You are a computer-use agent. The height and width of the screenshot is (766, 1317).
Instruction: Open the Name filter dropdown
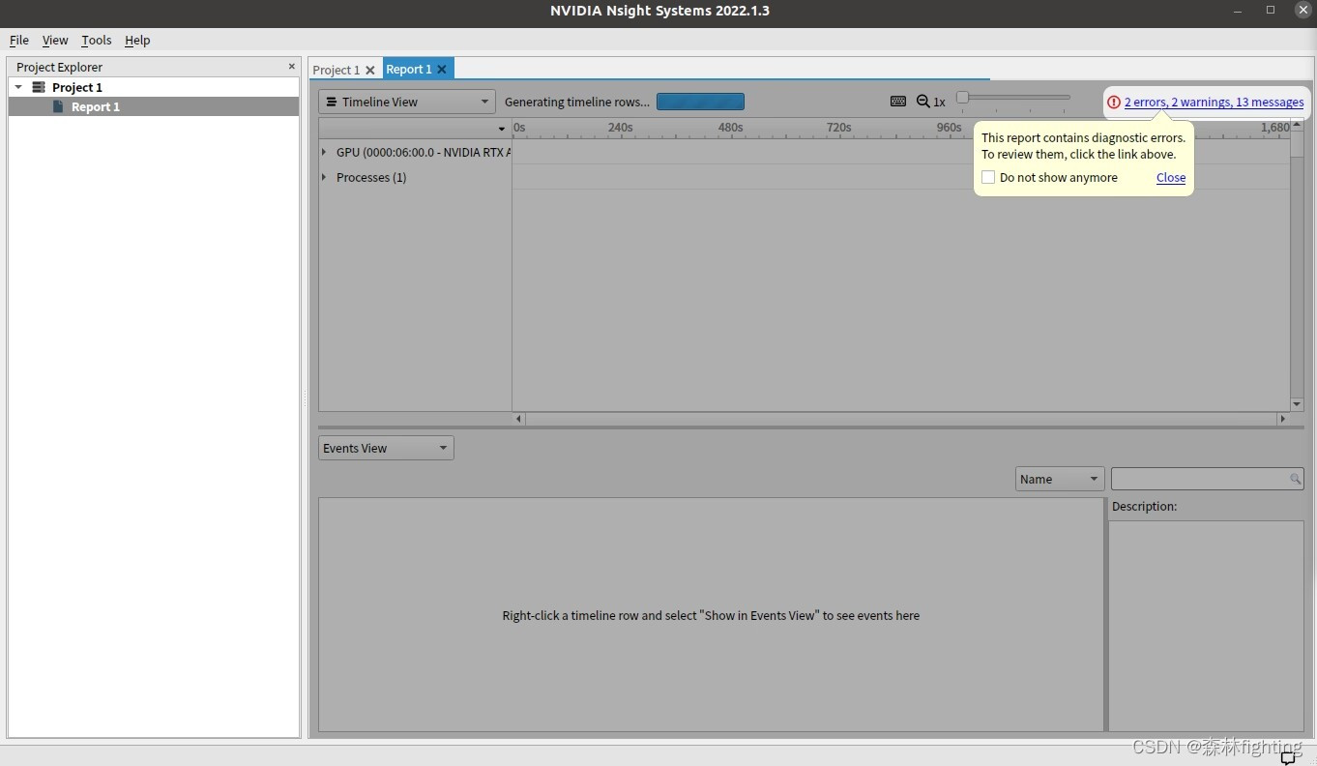click(x=1094, y=478)
